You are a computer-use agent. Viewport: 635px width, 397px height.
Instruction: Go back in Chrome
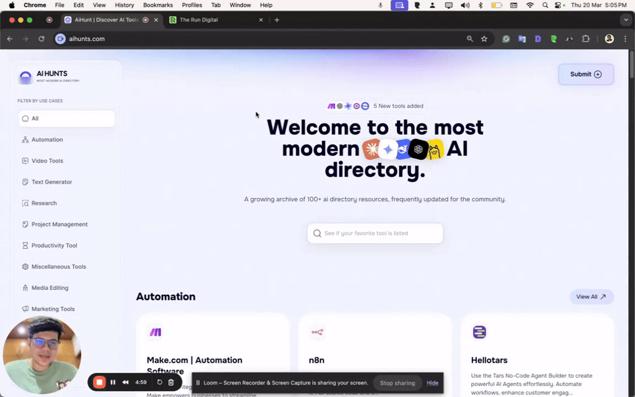pos(10,39)
